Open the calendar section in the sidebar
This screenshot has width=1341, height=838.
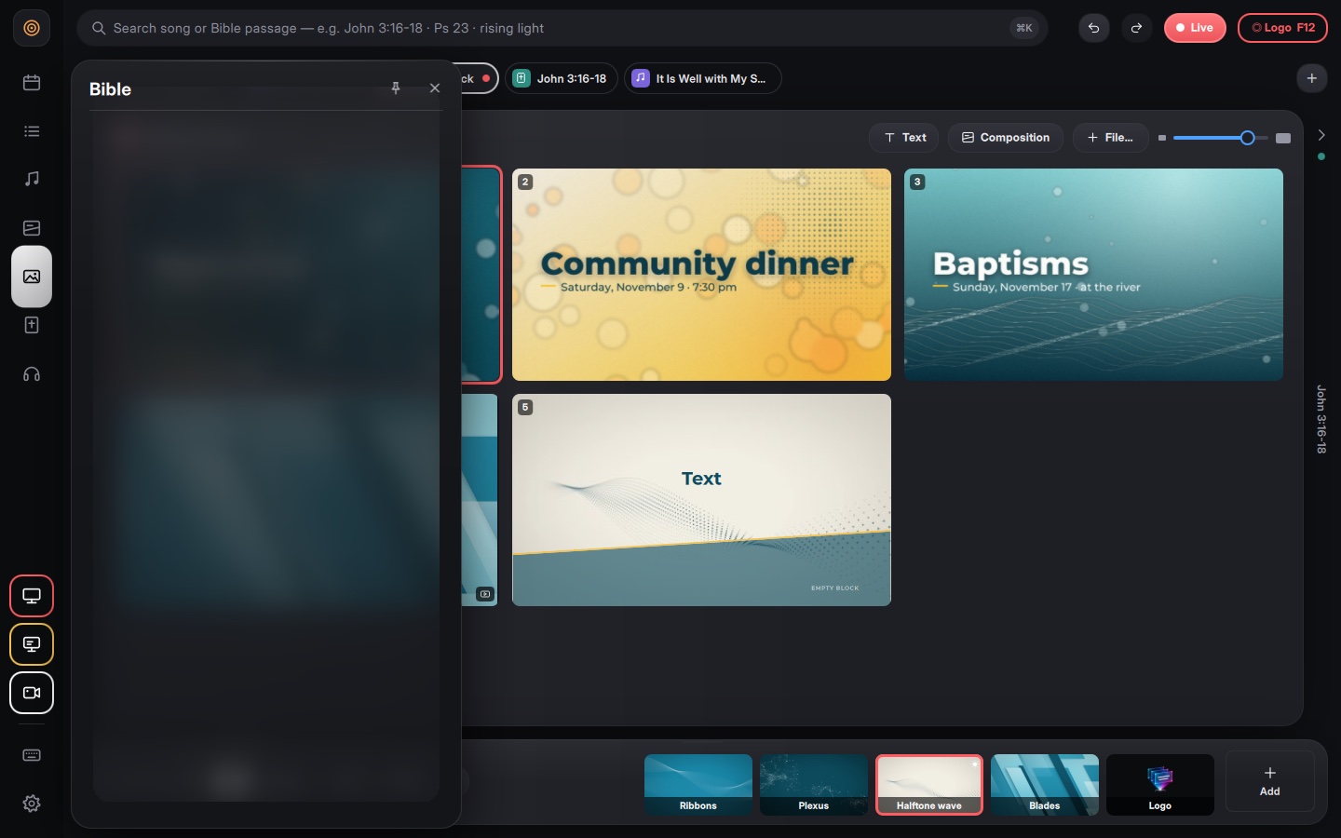(32, 83)
